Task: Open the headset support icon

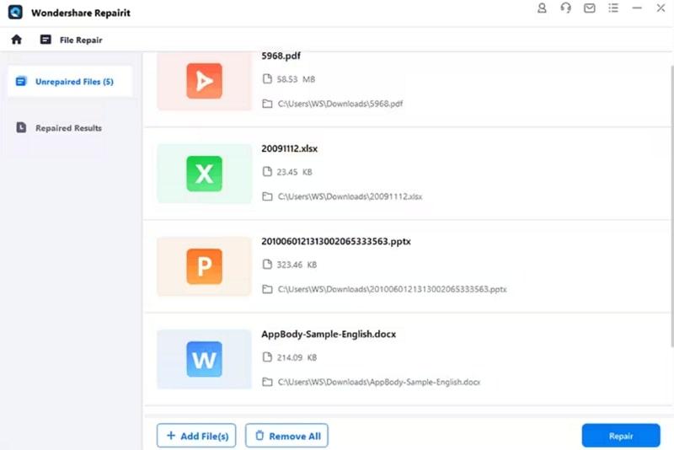Action: [x=565, y=8]
